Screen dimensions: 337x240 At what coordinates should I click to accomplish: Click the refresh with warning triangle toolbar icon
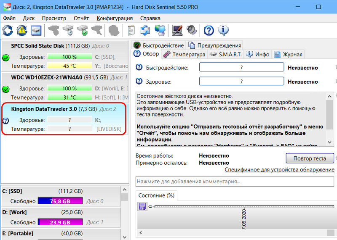coord(22,30)
